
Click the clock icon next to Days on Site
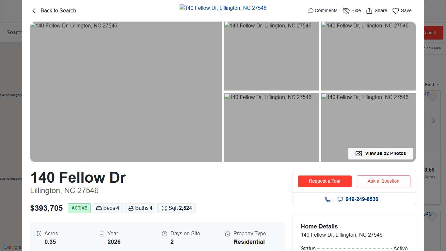coord(164,233)
